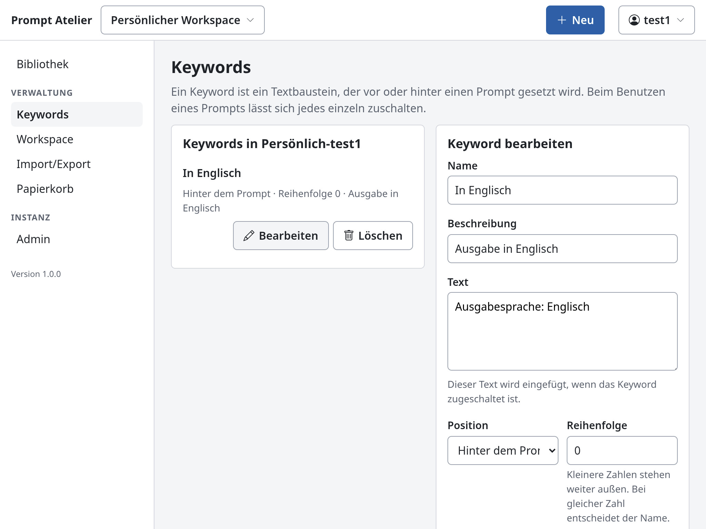
Task: Click the Name input field
Action: point(562,190)
